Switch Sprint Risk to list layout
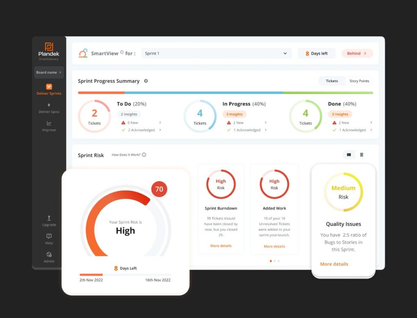Viewport: 417px width, 318px height. pos(361,155)
